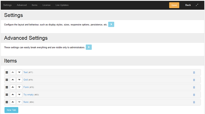Screen dimensions: 205x114
Task: Delete the Try empty item with trash icon
Action: (194, 95)
